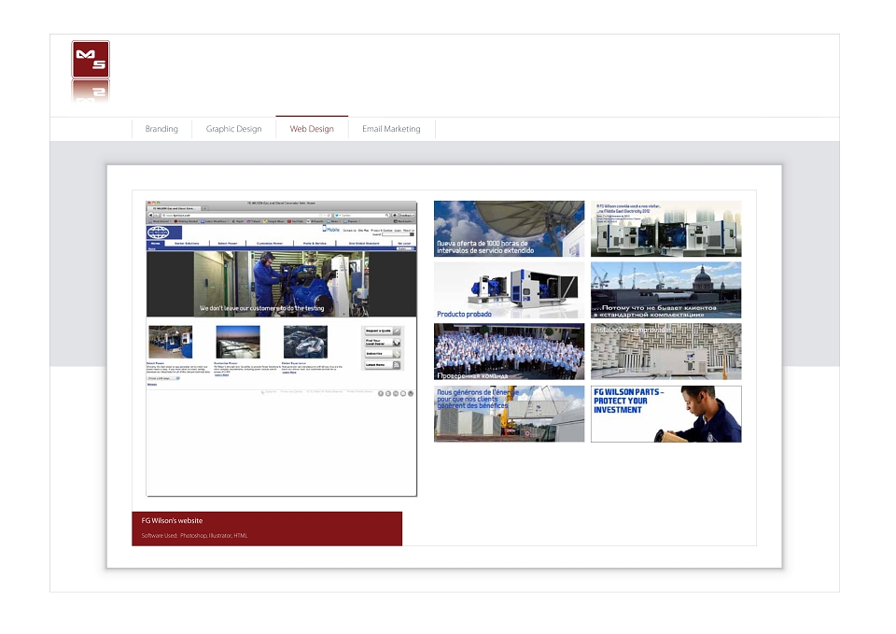896x634 pixels.
Task: Select the FG Wilson Parts banner
Action: pyautogui.click(x=666, y=414)
